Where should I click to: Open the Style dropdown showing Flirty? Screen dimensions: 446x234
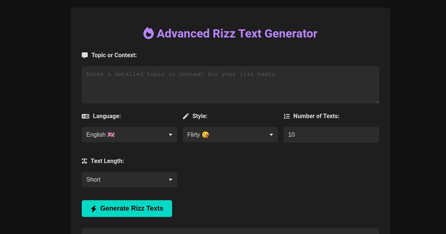click(230, 135)
